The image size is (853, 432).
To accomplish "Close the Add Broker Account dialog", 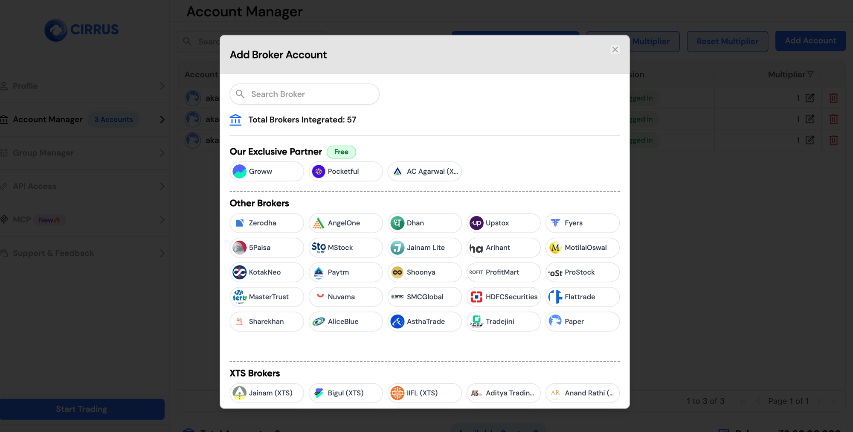I will pos(615,50).
